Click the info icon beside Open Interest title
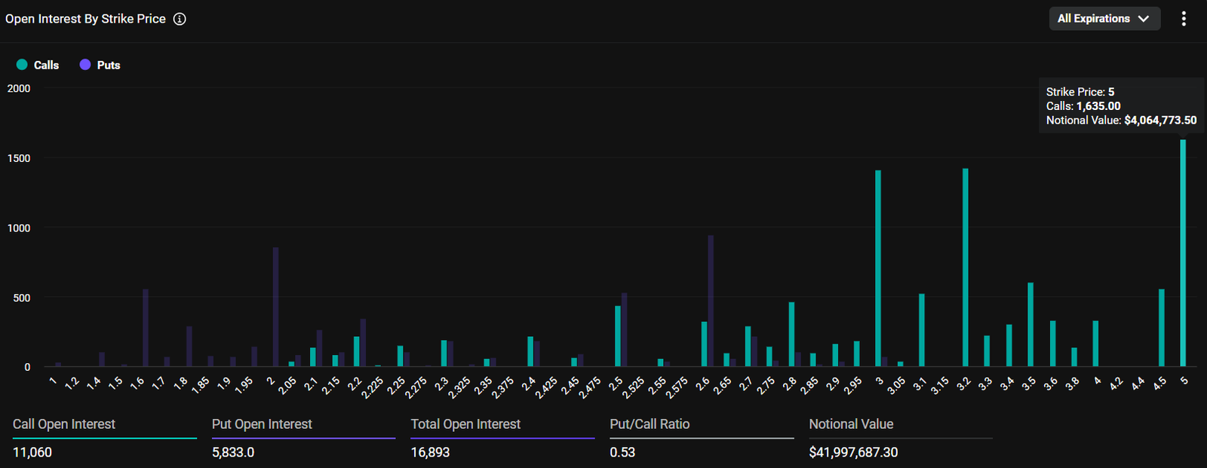This screenshot has height=468, width=1207. tap(180, 19)
